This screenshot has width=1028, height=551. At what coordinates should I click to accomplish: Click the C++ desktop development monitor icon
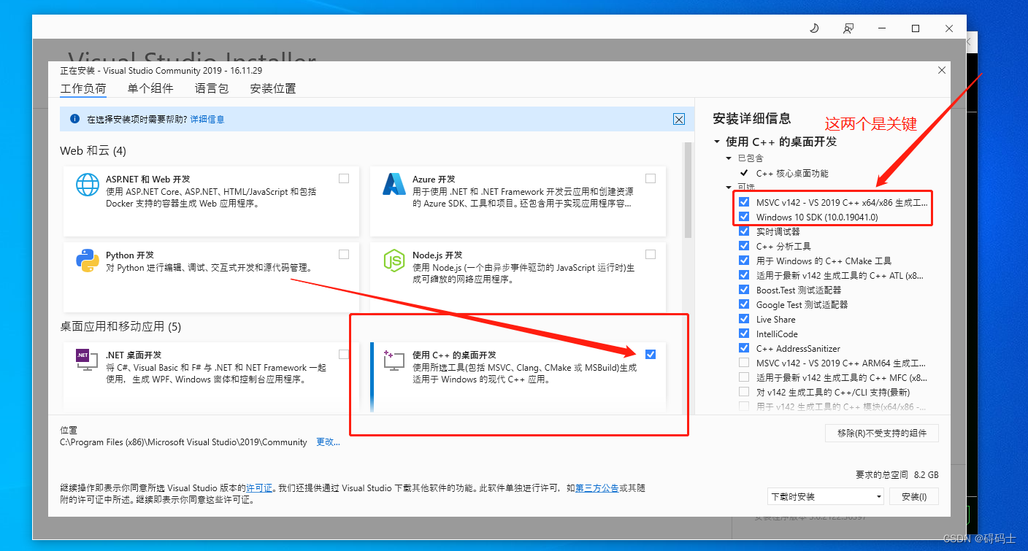click(x=394, y=360)
